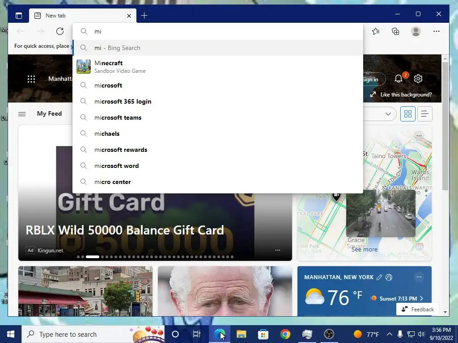
Task: Click the page scrollbar down arrow
Action: point(445,312)
